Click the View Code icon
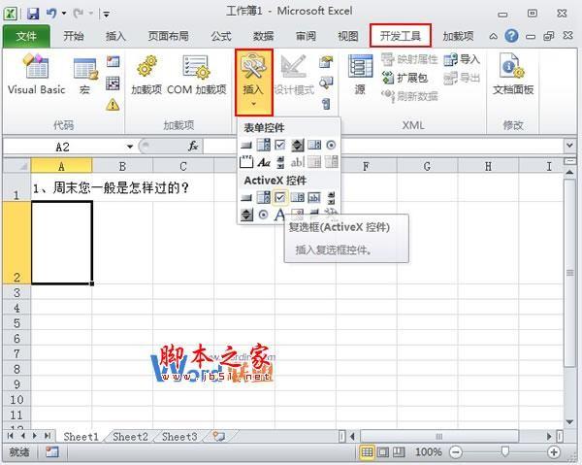Screen dimensions: 582x465 pos(326,83)
